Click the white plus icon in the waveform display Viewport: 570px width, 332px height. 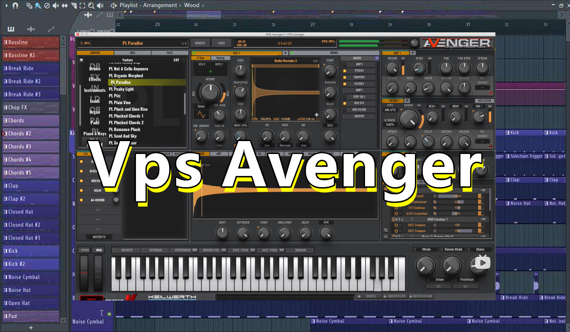(316, 115)
